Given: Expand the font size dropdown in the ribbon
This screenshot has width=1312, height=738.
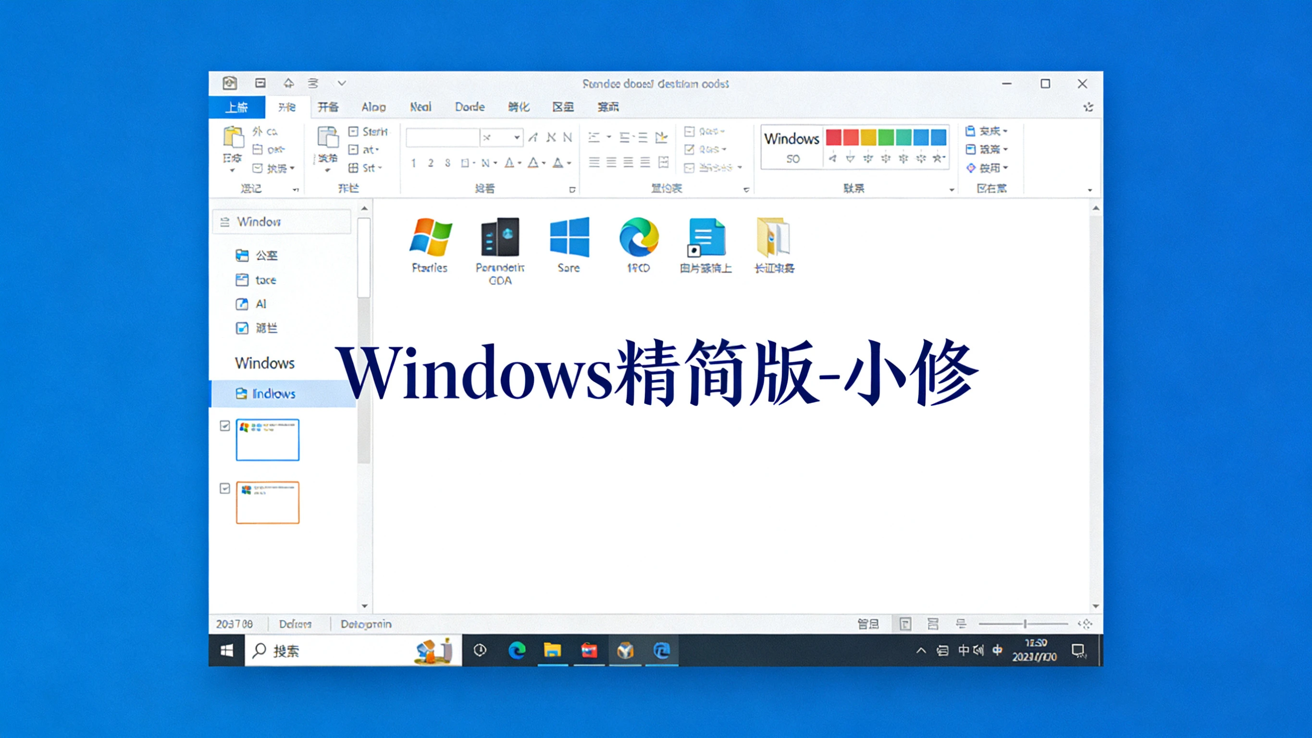Looking at the screenshot, I should point(517,137).
